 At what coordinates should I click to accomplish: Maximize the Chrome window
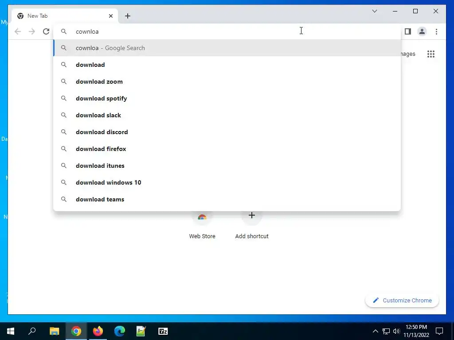415,11
